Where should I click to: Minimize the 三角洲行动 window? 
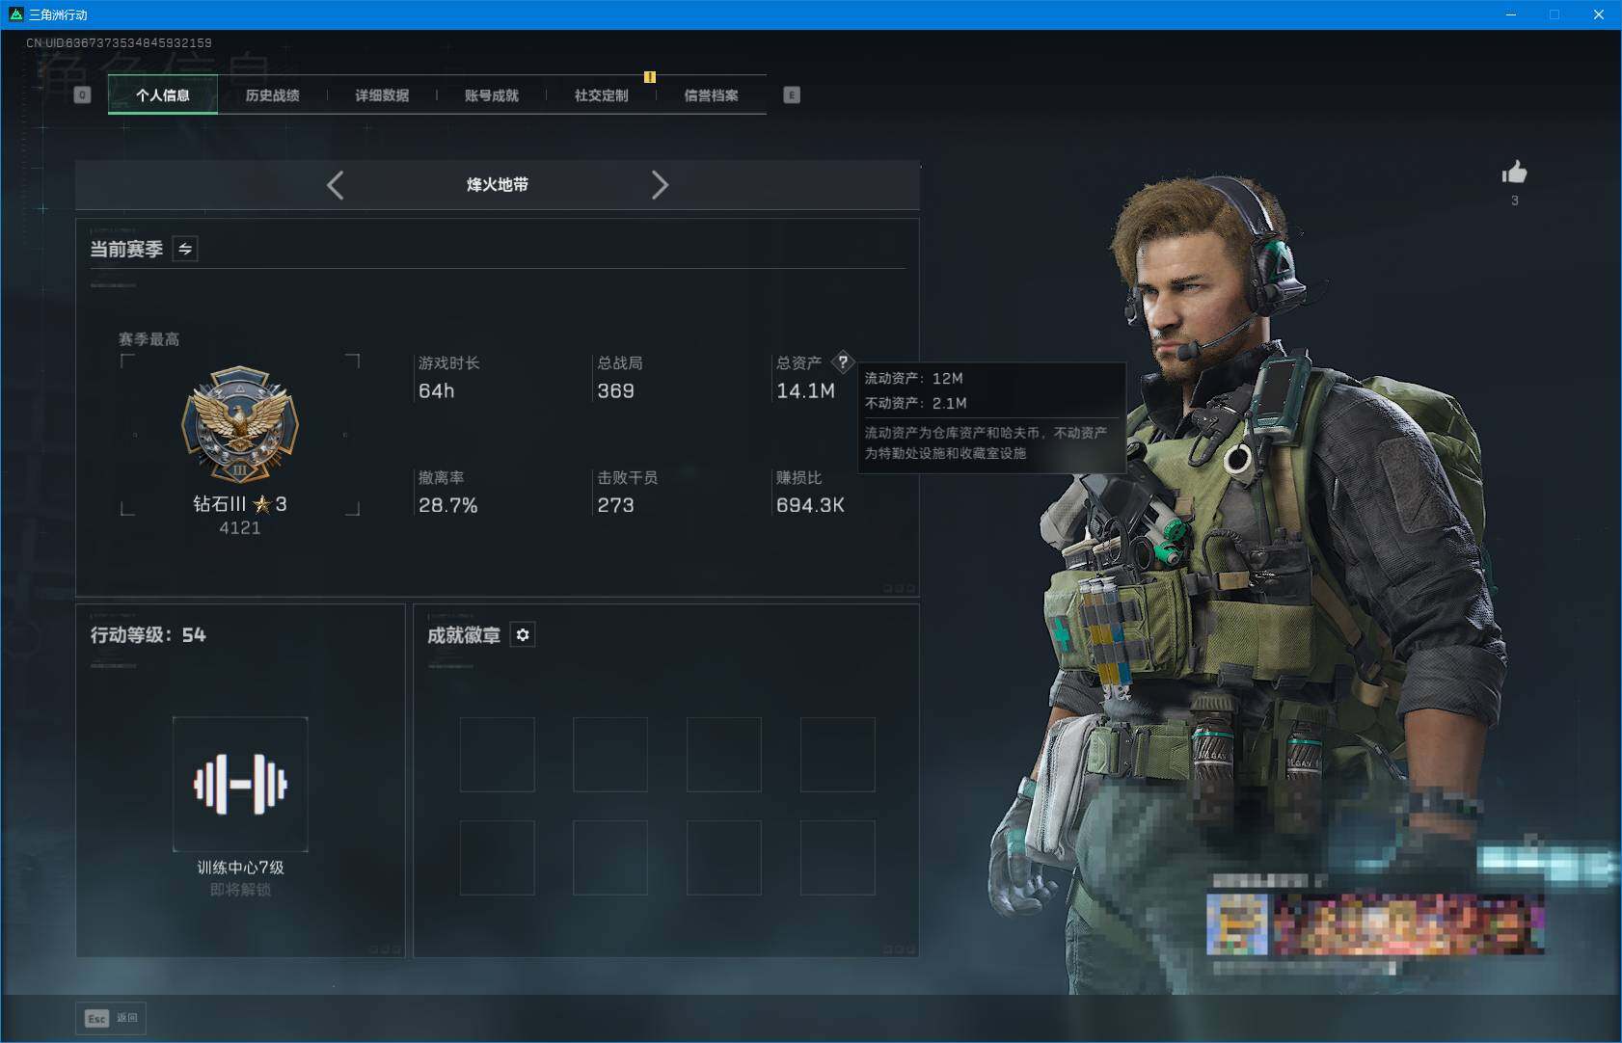(1511, 14)
